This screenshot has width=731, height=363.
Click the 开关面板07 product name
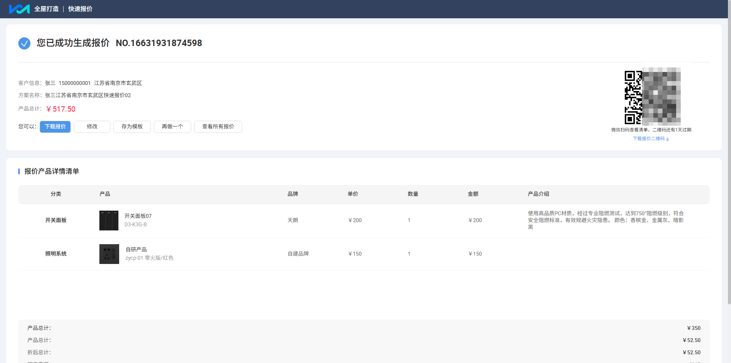pyautogui.click(x=138, y=216)
